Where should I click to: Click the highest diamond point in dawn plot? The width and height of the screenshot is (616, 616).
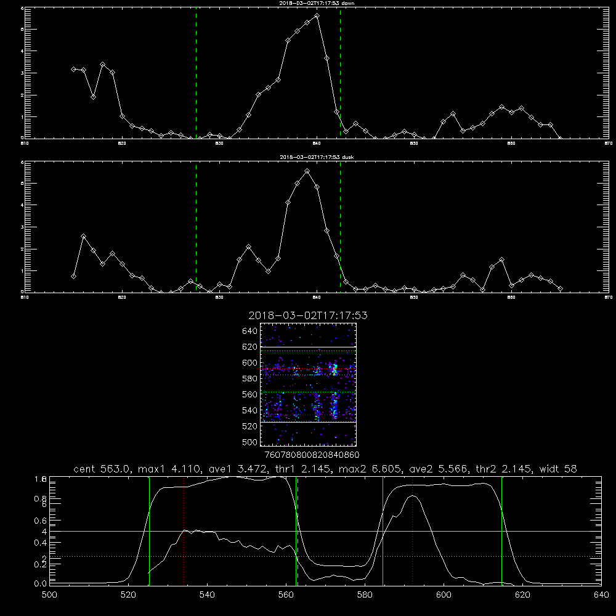[317, 16]
